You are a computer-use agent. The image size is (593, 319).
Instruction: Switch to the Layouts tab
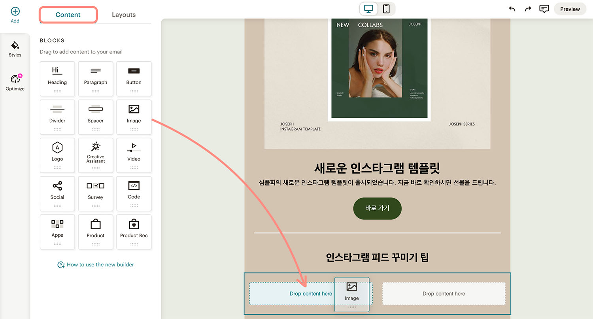(x=124, y=15)
